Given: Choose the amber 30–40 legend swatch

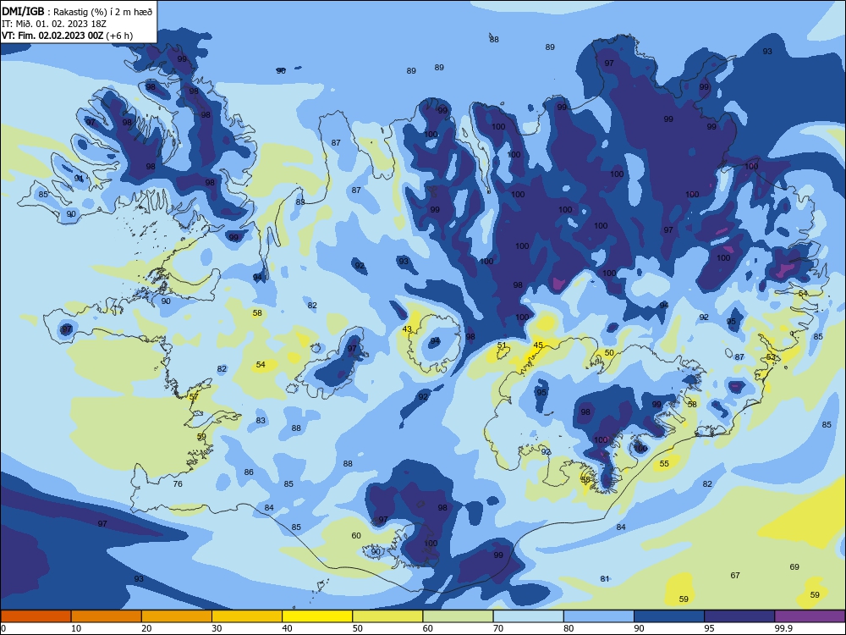Looking at the screenshot, I should coord(247,616).
